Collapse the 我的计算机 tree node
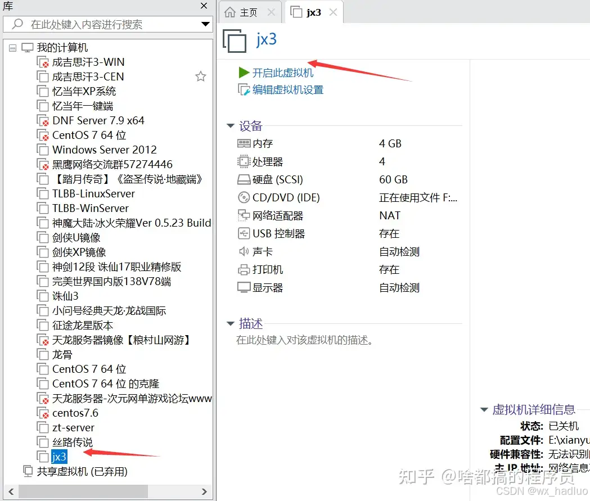The image size is (590, 501). coord(12,48)
